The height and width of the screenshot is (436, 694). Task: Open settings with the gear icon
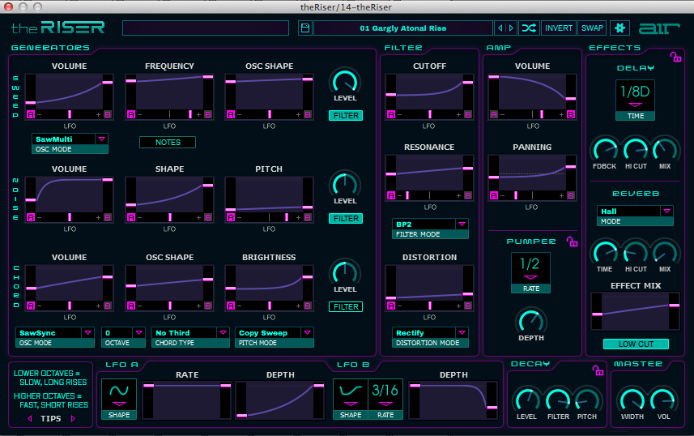[x=619, y=28]
